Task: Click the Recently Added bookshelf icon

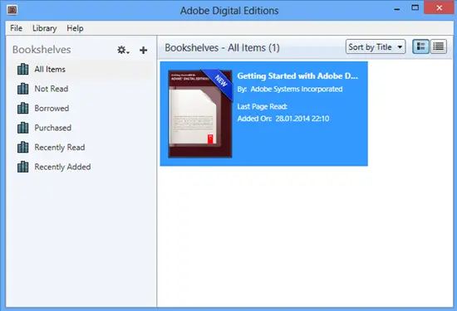Action: tap(23, 167)
